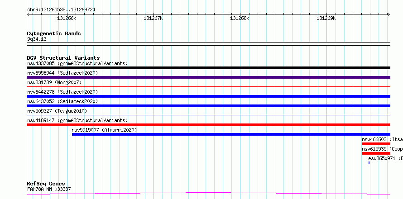Screen dimensions: 403x199
Task: Open the nsv6556944 (Sedlazeck2020) label
Action: tap(62, 73)
